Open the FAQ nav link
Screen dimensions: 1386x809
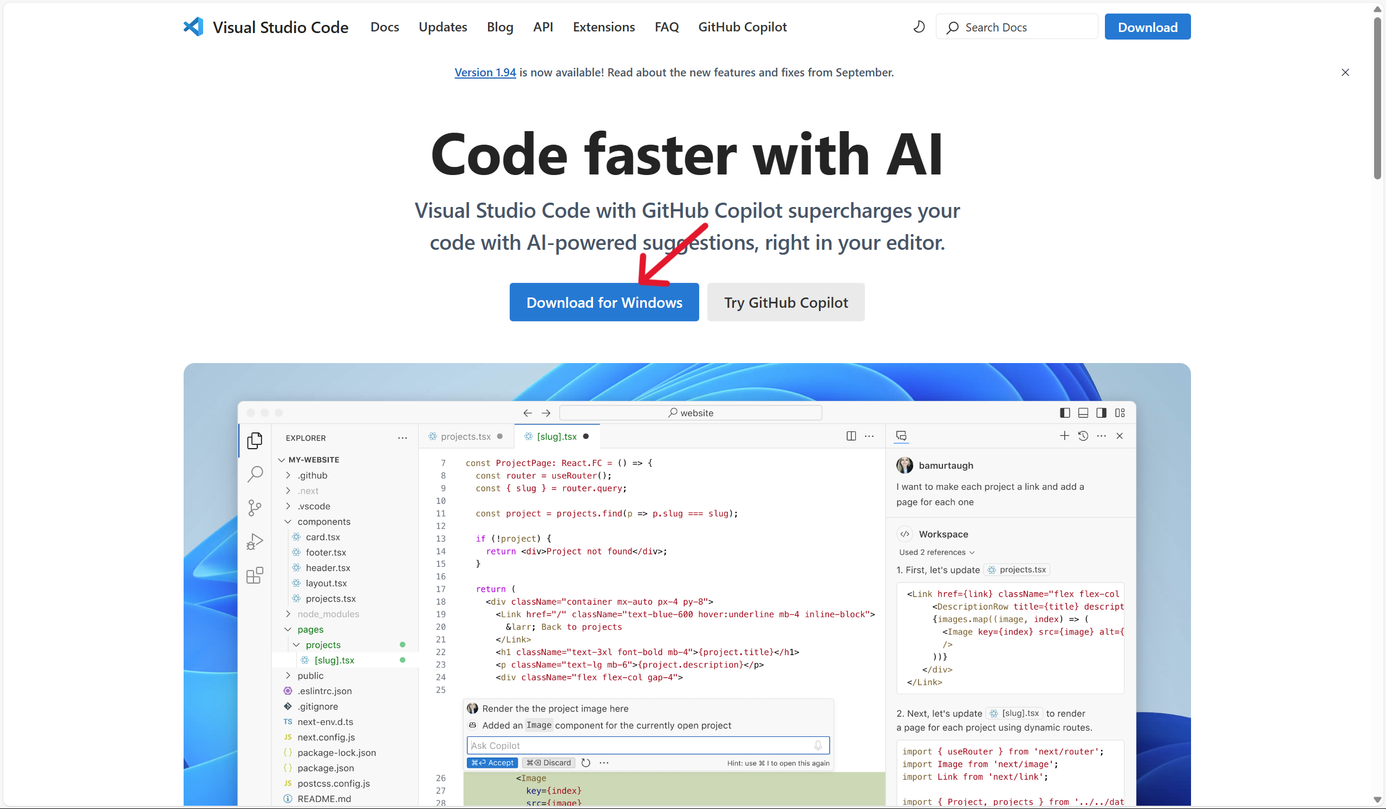coord(666,27)
